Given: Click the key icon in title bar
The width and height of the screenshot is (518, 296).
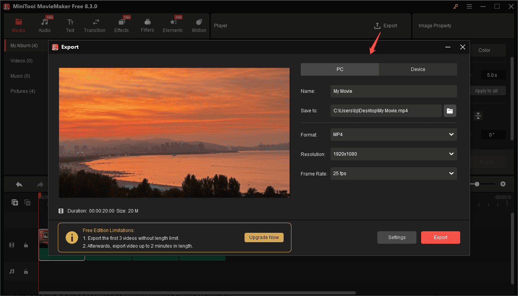Looking at the screenshot, I should 455,6.
